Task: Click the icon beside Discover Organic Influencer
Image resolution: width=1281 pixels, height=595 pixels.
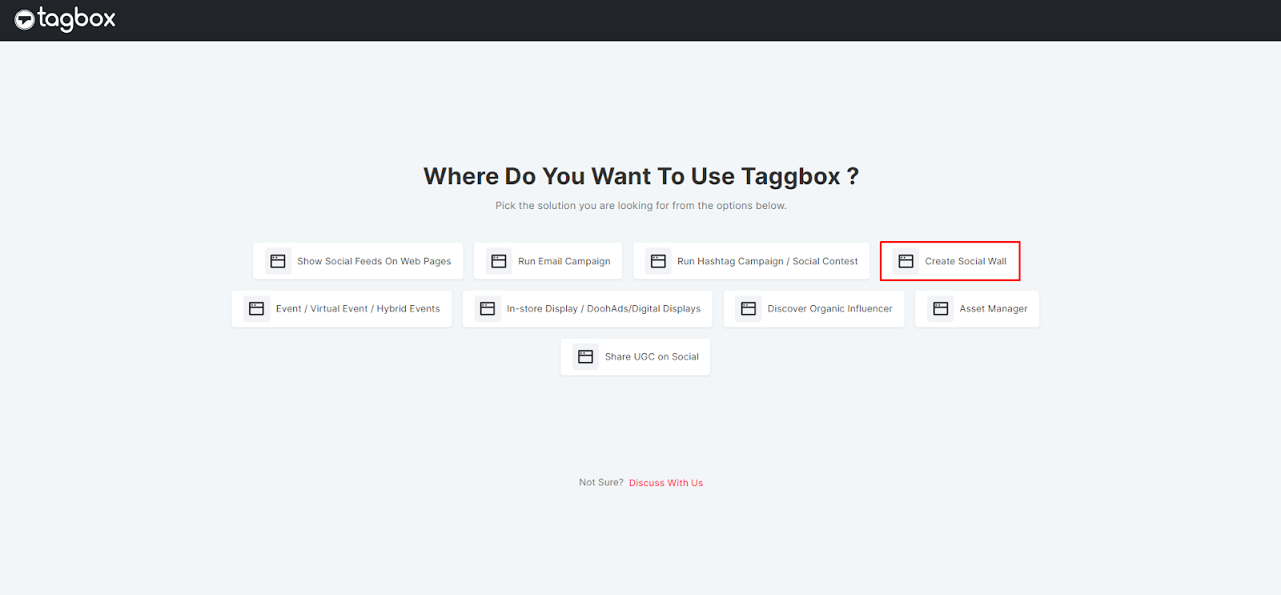Action: pyautogui.click(x=749, y=308)
